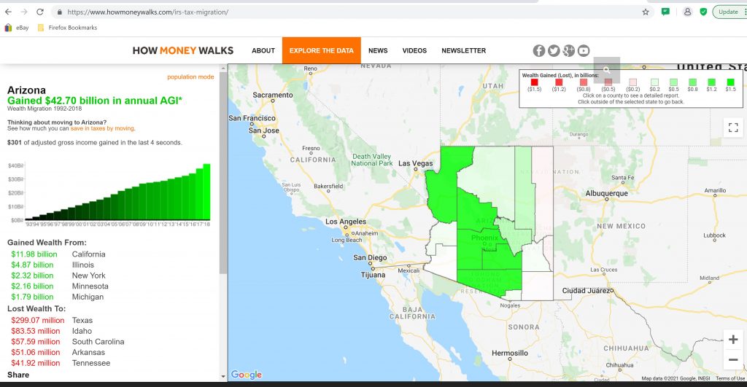The height and width of the screenshot is (387, 747).
Task: Open the Google Plus social icon
Action: coord(568,50)
